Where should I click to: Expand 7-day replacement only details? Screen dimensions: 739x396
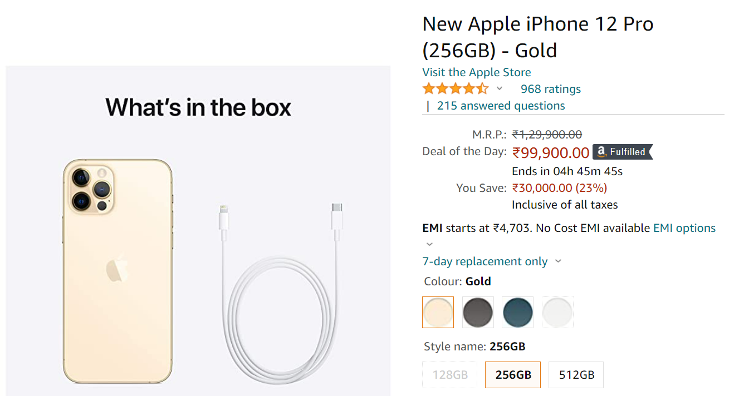(x=558, y=261)
